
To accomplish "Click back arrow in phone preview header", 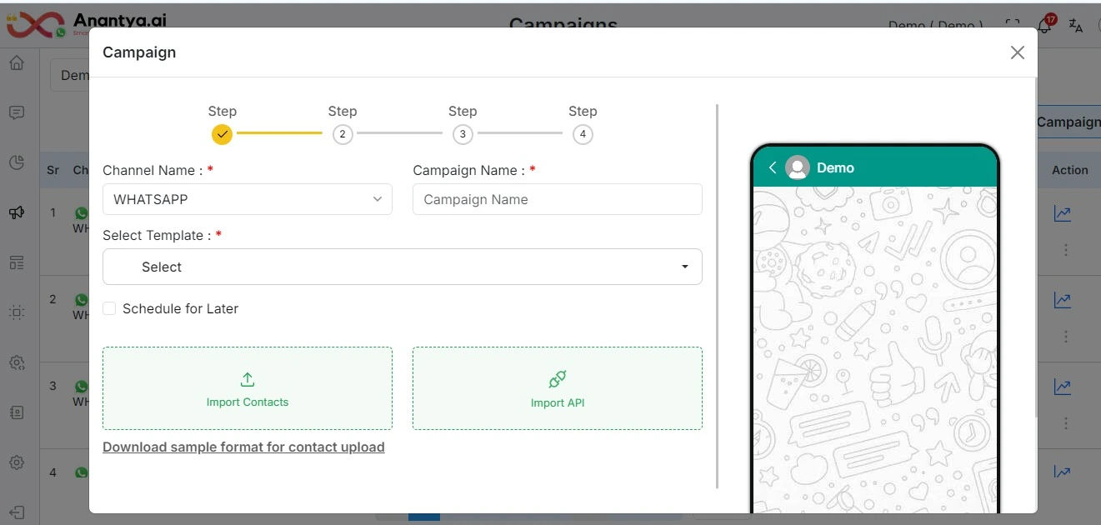I will click(773, 167).
